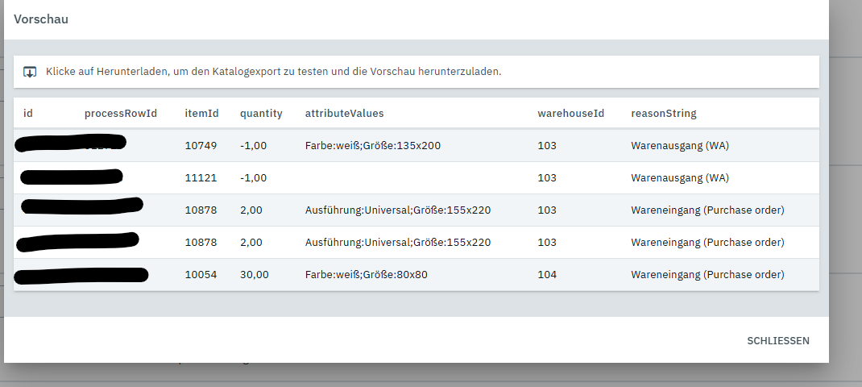Image resolution: width=862 pixels, height=387 pixels.
Task: Click attribute Farbe:weiß;Größe:135x200
Action: click(372, 146)
